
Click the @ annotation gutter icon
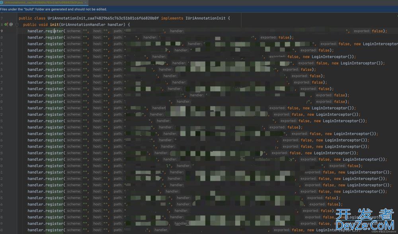click(x=11, y=25)
